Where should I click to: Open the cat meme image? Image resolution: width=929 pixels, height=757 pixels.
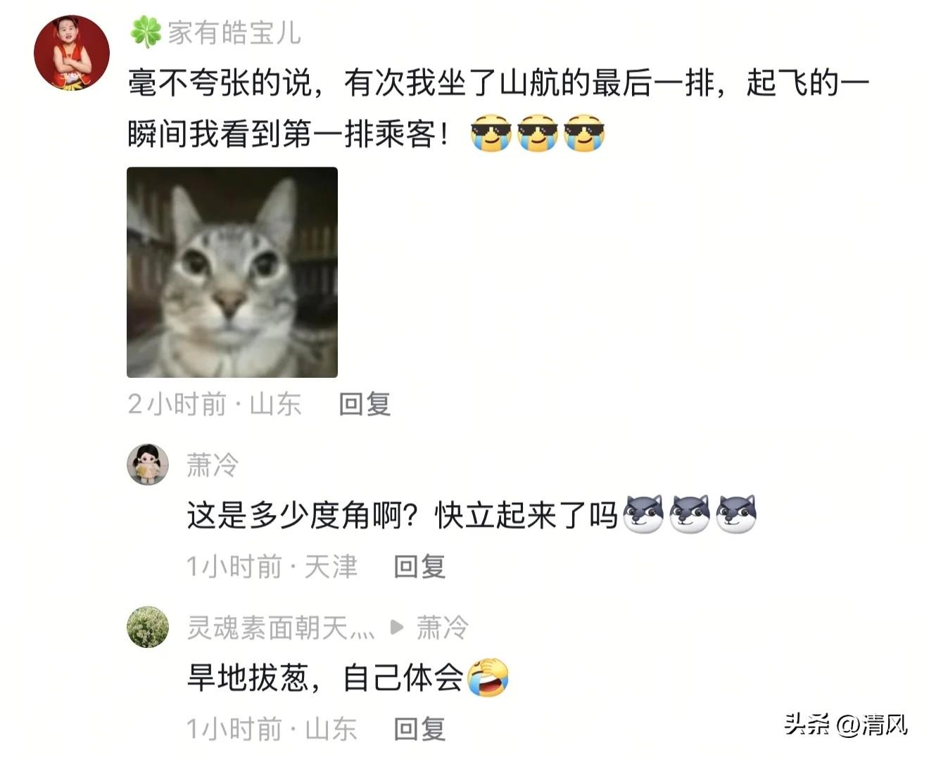point(232,272)
